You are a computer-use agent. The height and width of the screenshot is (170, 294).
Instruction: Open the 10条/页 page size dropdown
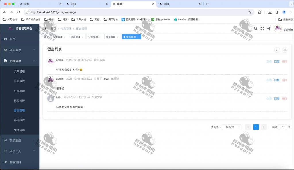tap(231, 127)
